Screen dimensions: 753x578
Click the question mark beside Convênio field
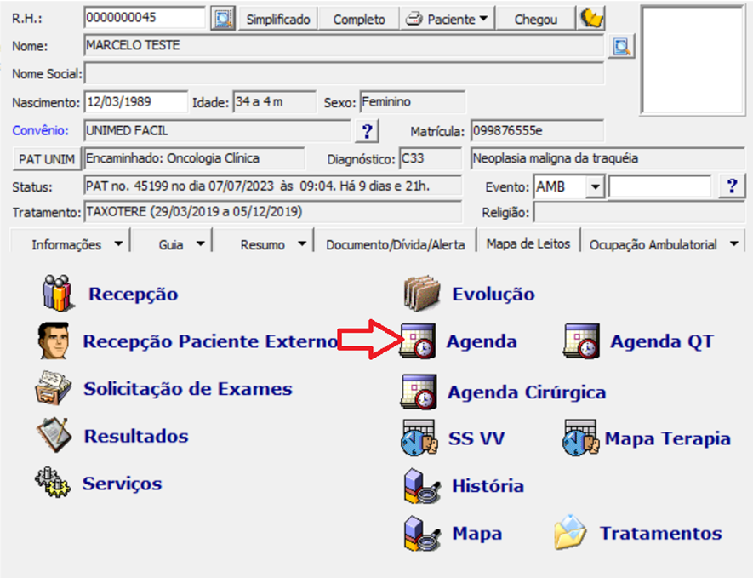(x=367, y=131)
